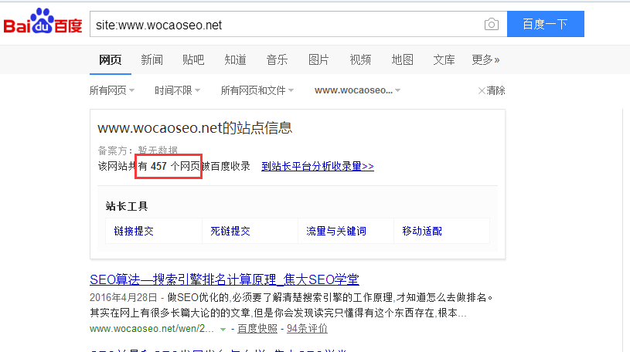Open the 死链提交 tool

[230, 231]
